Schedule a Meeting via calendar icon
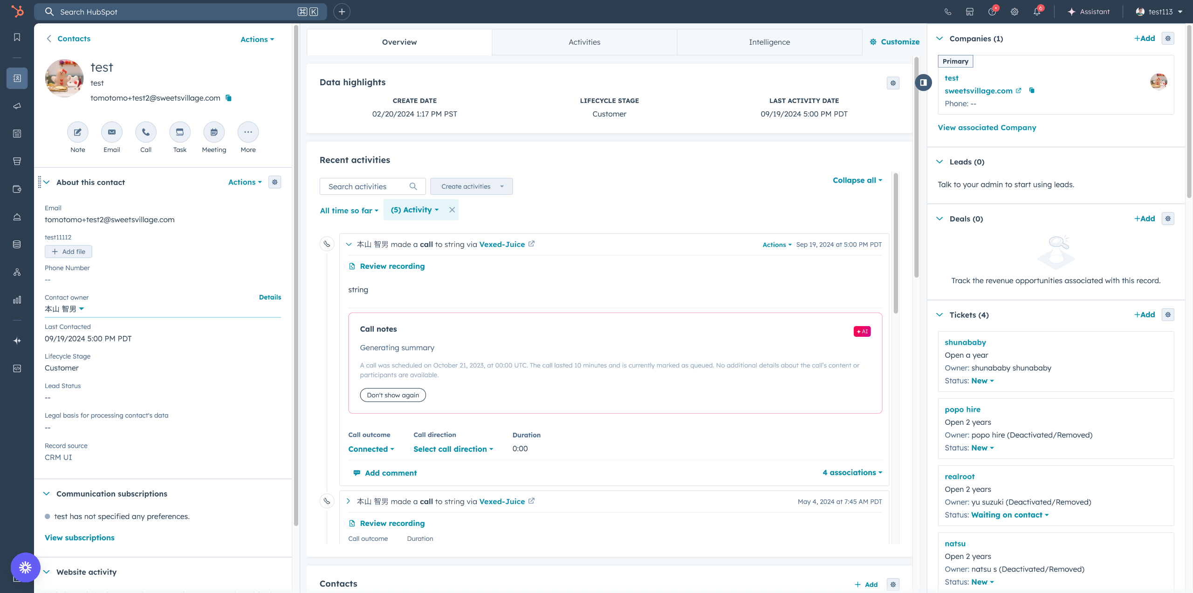This screenshot has width=1193, height=593. tap(213, 132)
